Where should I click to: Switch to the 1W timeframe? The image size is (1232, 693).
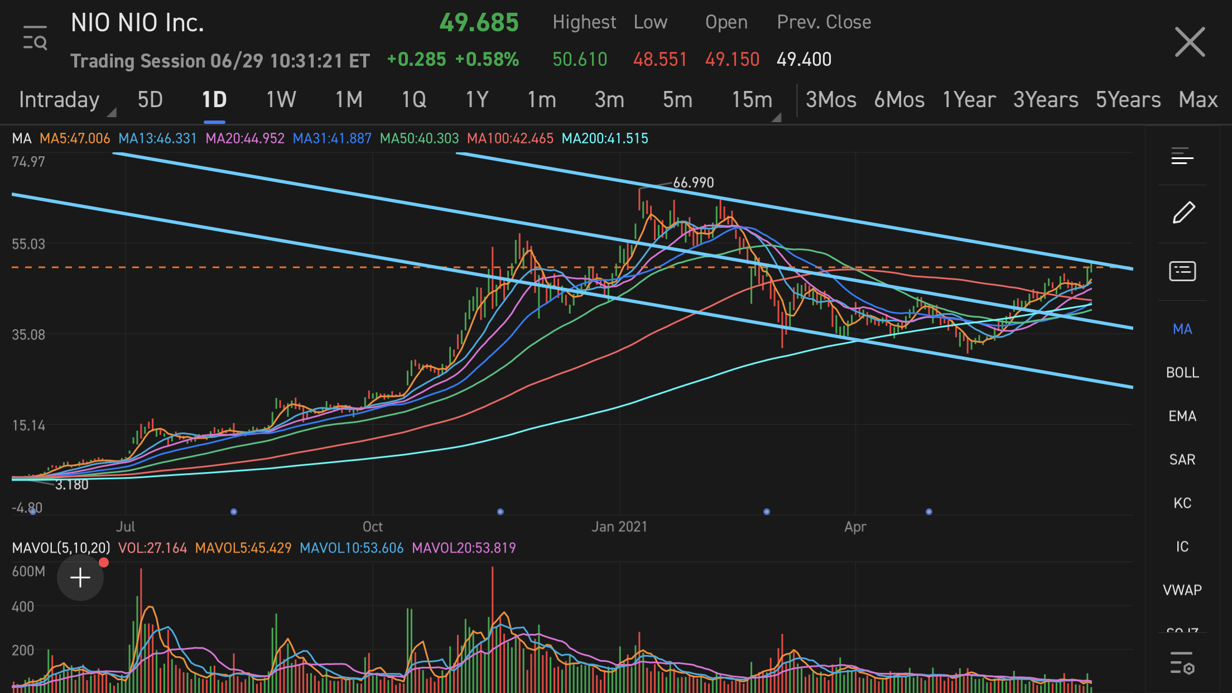point(281,100)
